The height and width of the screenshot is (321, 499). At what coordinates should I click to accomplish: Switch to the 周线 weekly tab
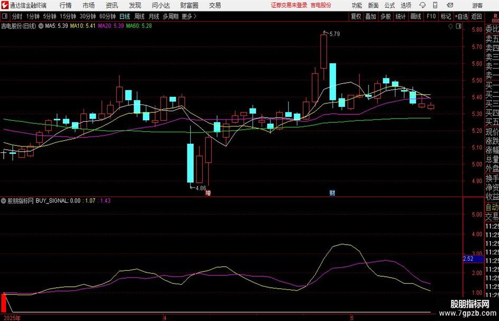(139, 16)
